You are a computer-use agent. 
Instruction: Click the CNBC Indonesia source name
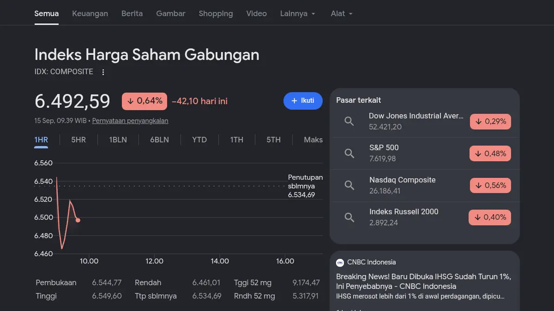pos(372,262)
